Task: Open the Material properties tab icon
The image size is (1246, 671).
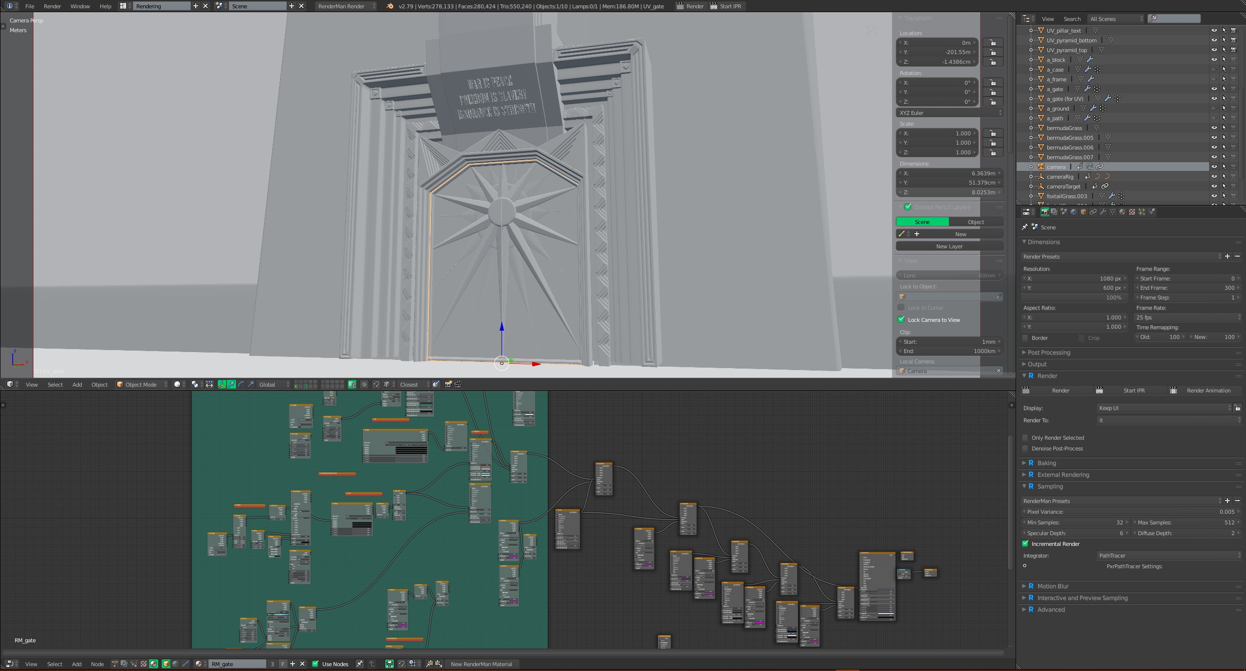Action: pyautogui.click(x=1122, y=212)
